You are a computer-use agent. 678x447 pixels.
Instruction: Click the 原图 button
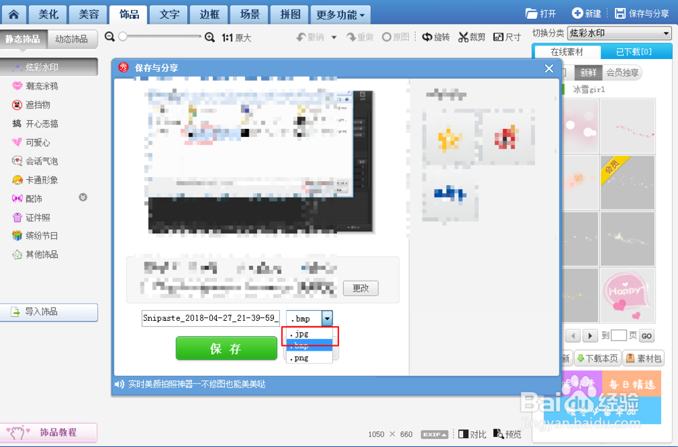(x=396, y=37)
